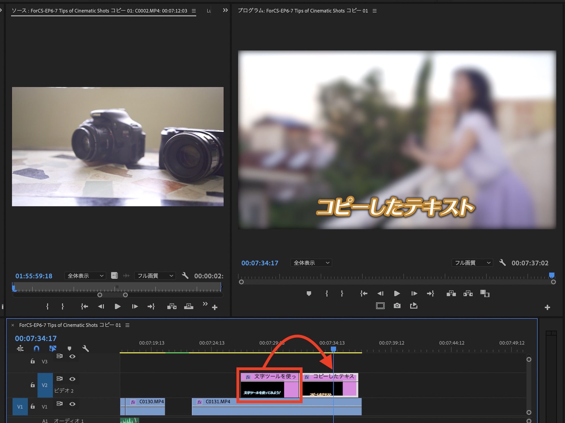Open Program monitor settings wrench icon
The width and height of the screenshot is (565, 423).
[502, 263]
